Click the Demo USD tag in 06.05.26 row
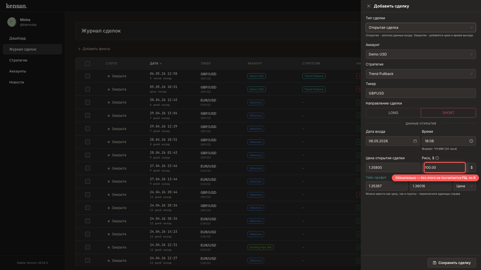Viewport: 481px width, 270px height. pyautogui.click(x=257, y=76)
